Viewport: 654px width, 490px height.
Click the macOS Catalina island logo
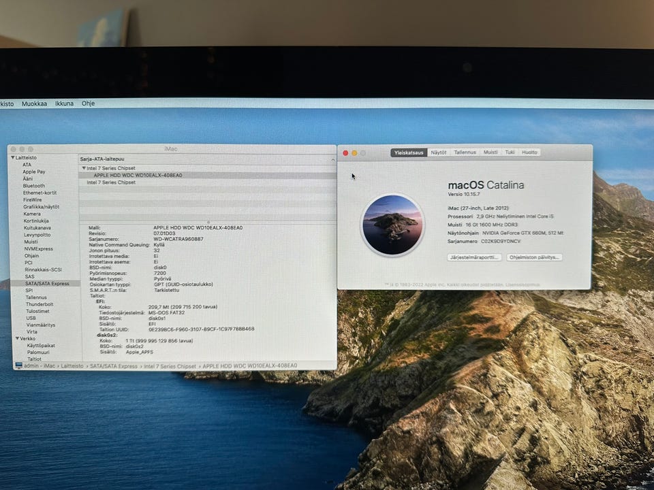coord(392,225)
